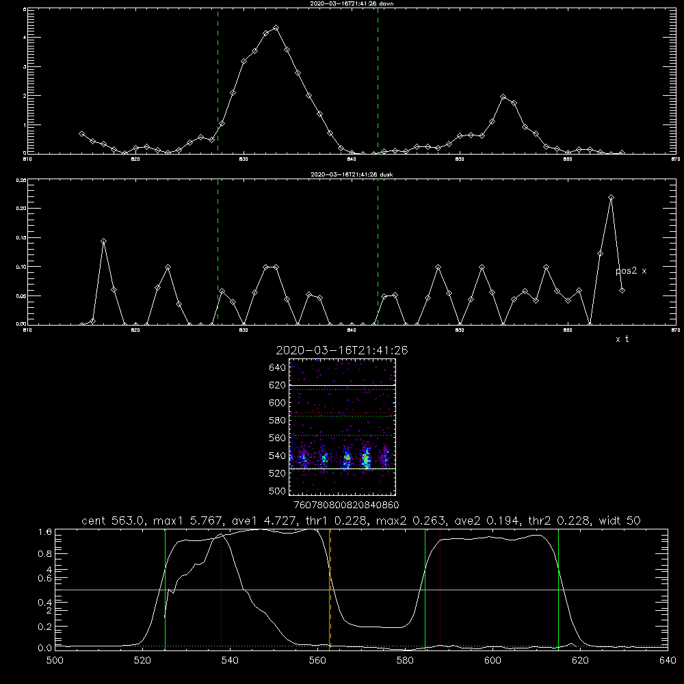Click the '540' tick label on the bottom plot x-axis

pos(230,661)
